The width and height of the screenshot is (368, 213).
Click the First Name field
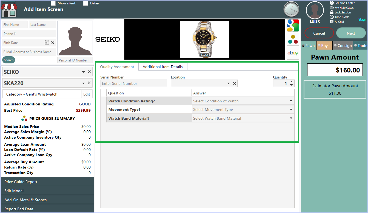(15, 24)
